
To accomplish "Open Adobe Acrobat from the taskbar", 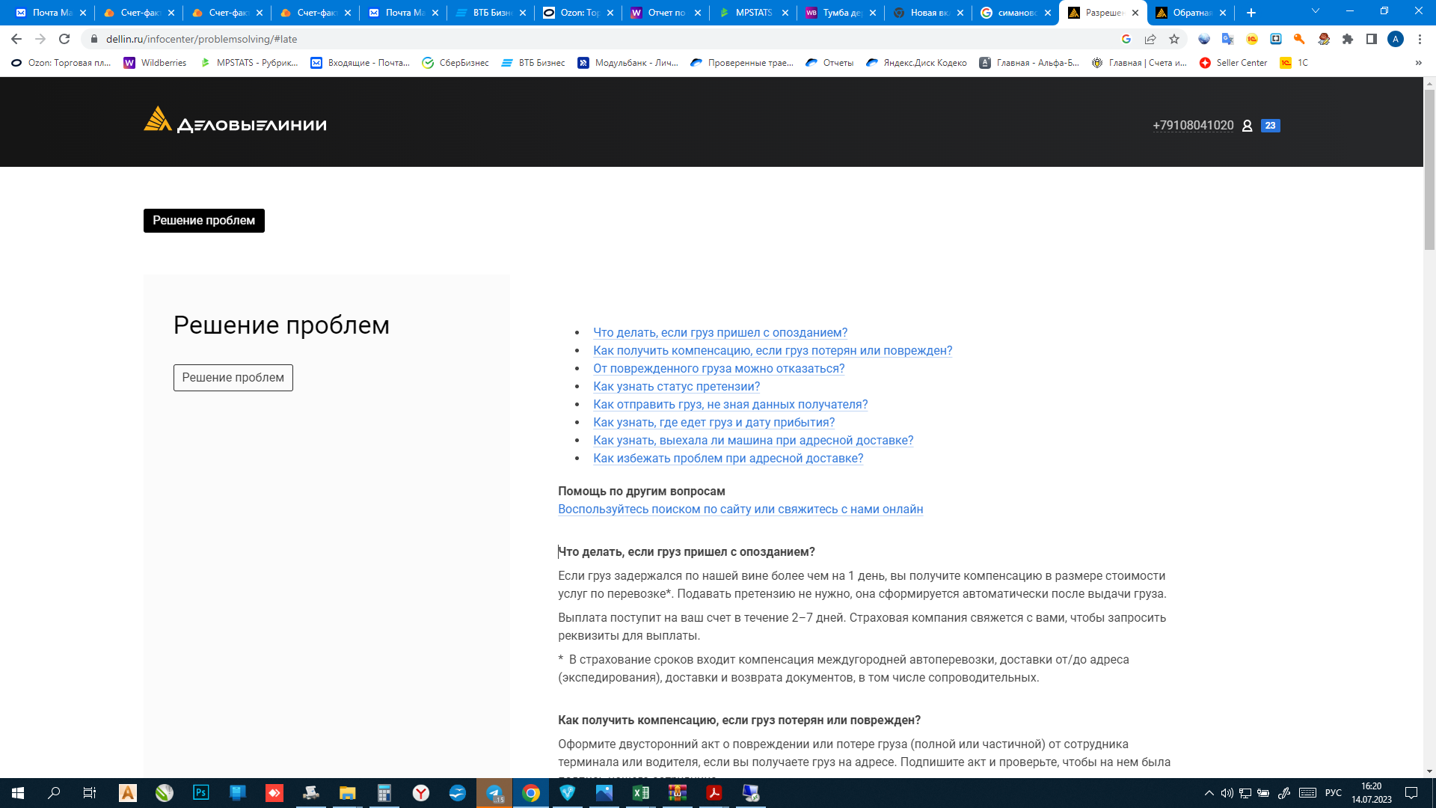I will [x=714, y=792].
